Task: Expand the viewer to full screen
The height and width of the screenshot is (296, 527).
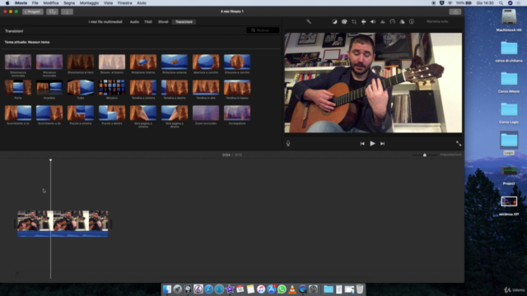Action: pyautogui.click(x=459, y=143)
